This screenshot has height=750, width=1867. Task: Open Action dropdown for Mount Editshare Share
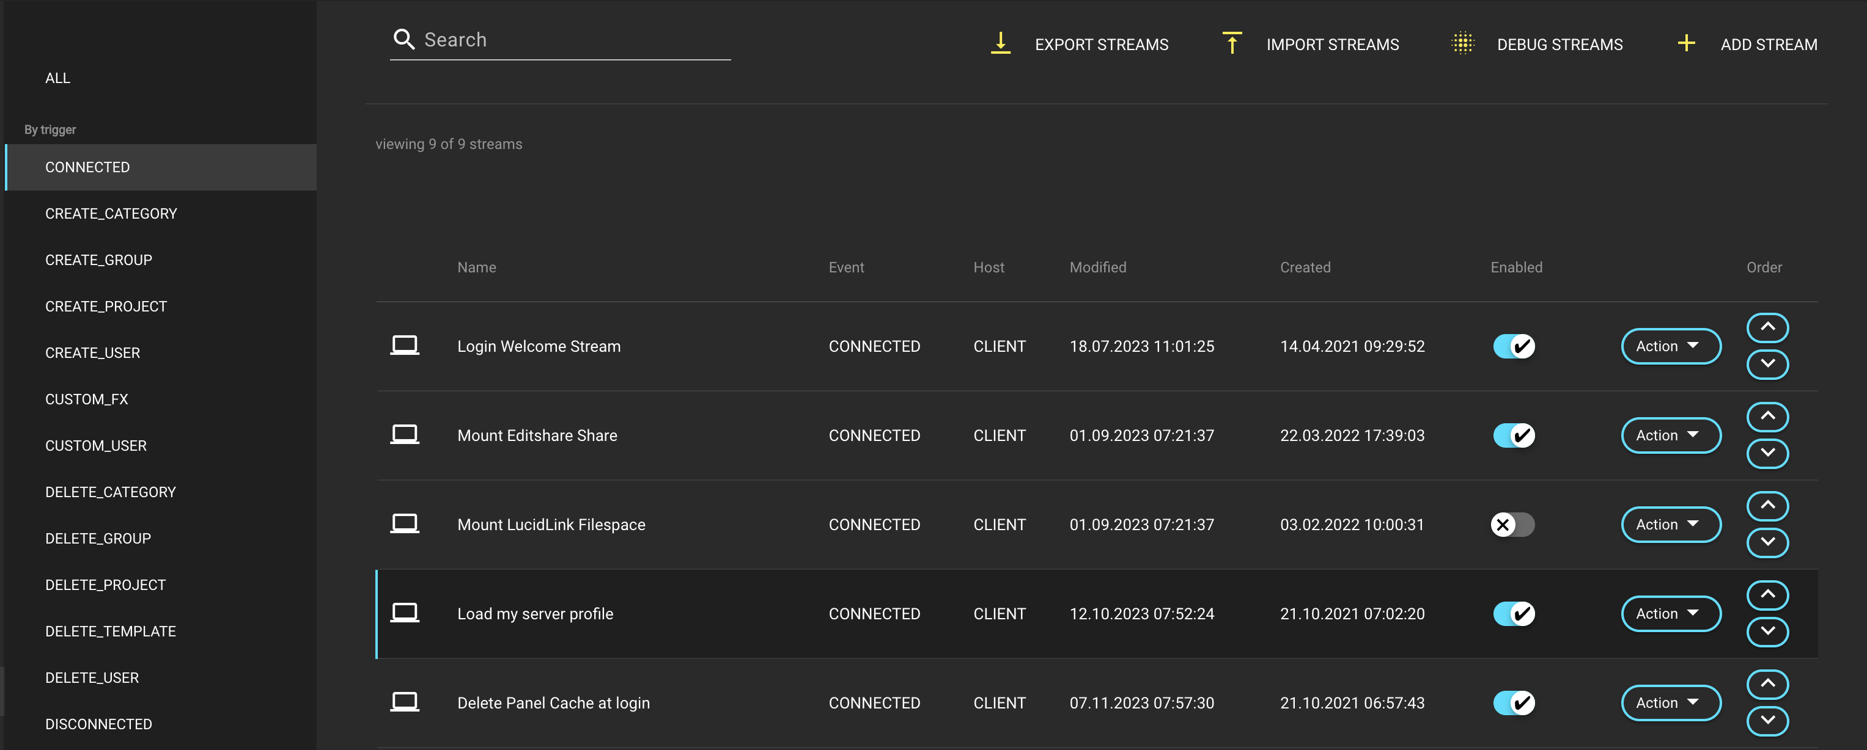tap(1670, 435)
